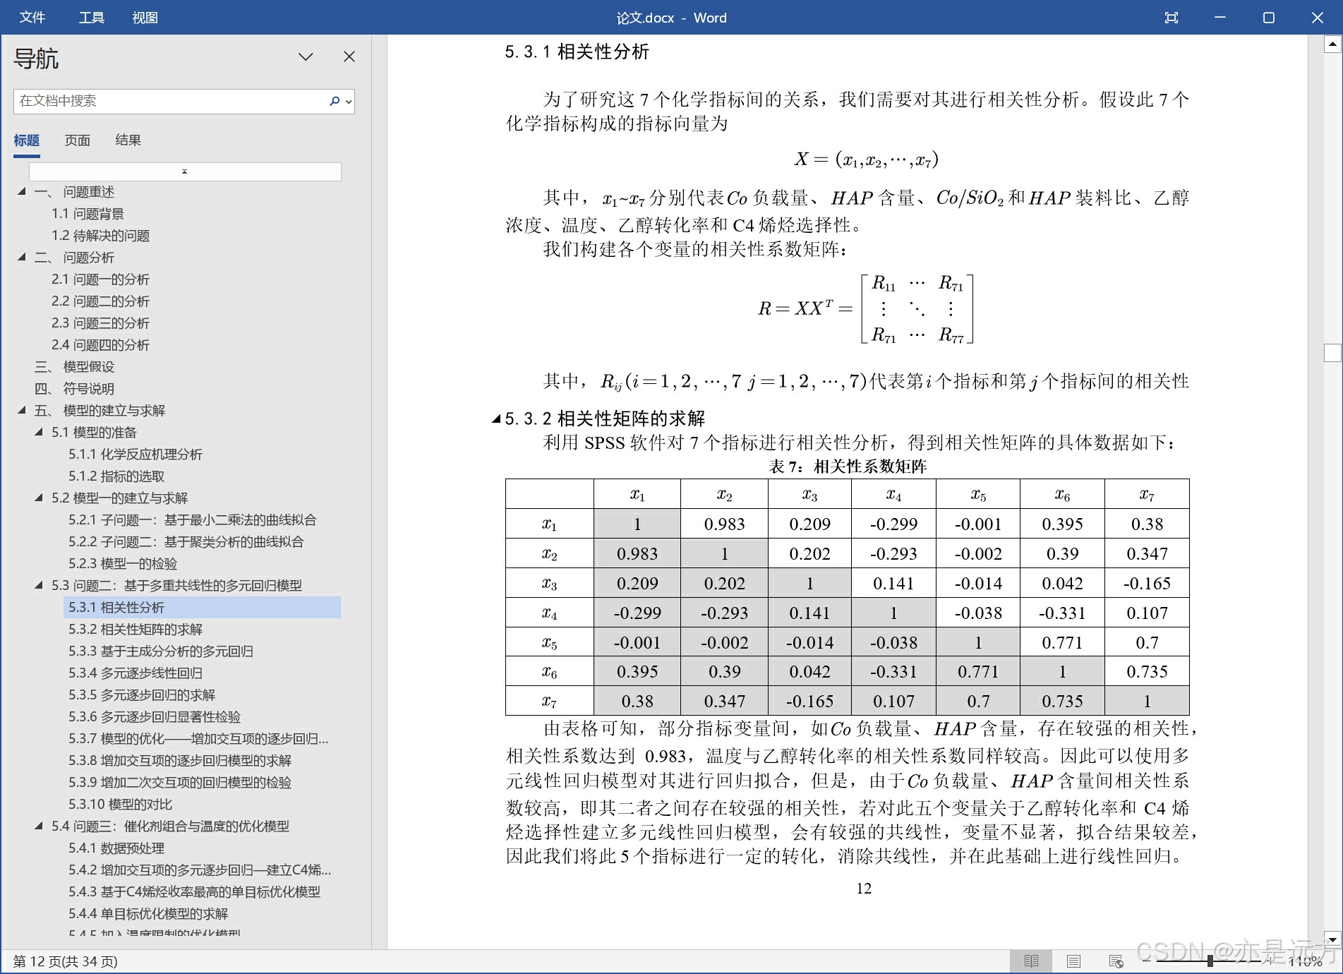Collapse the 二、问题分析 heading
This screenshot has height=974, width=1343.
[x=22, y=257]
